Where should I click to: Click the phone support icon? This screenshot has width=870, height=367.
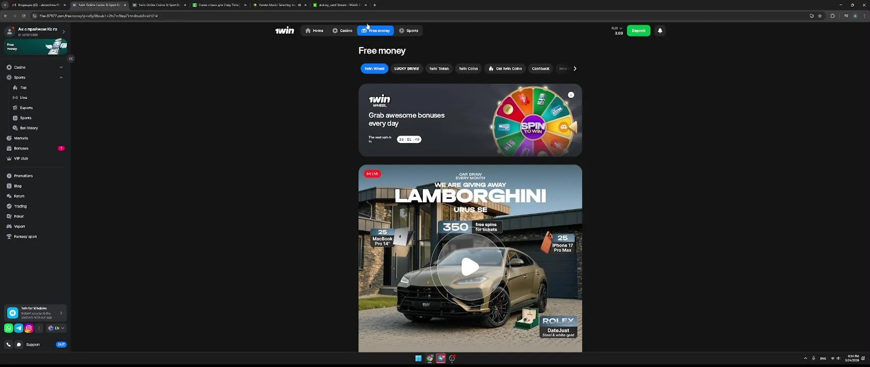click(x=9, y=345)
